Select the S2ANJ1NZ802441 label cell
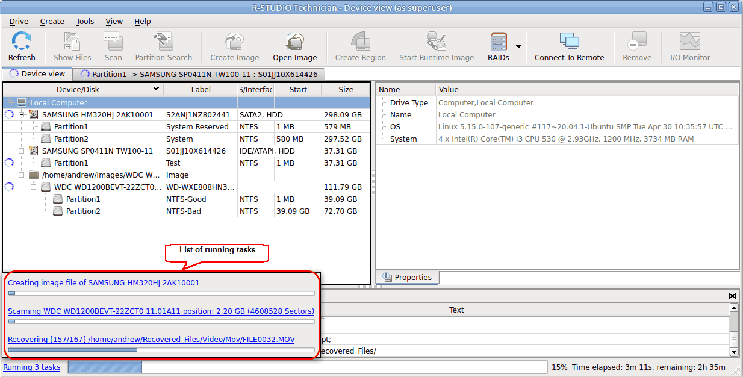Image resolution: width=743 pixels, height=377 pixels. pyautogui.click(x=201, y=114)
